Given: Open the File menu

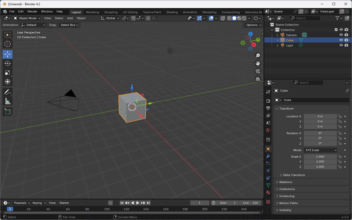Looking at the screenshot, I should point(12,11).
